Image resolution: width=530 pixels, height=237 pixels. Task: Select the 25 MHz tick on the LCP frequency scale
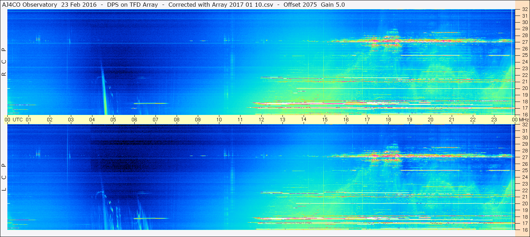click(524, 171)
